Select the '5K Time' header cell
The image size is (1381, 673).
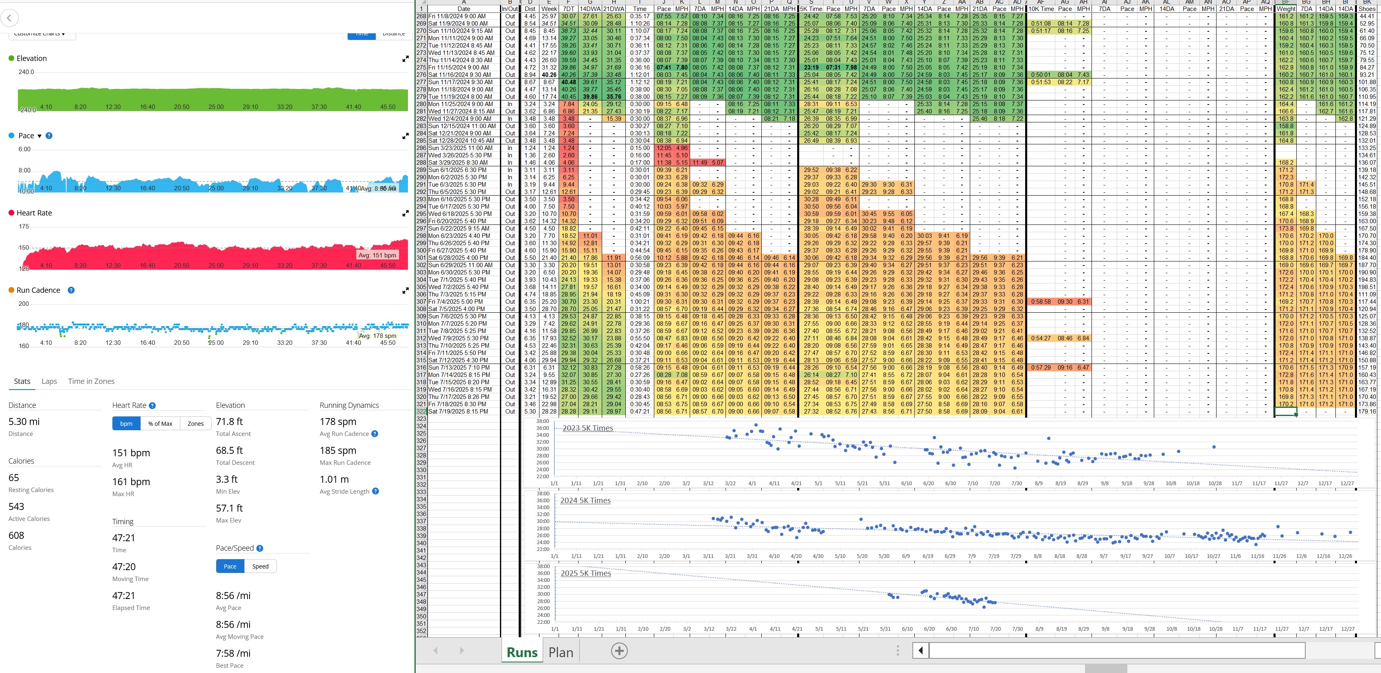coord(811,9)
